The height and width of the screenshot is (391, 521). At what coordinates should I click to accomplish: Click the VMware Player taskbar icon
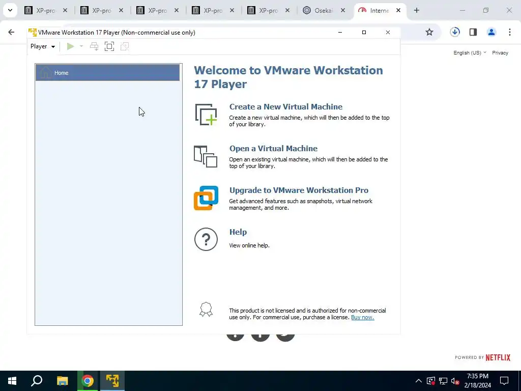click(112, 381)
